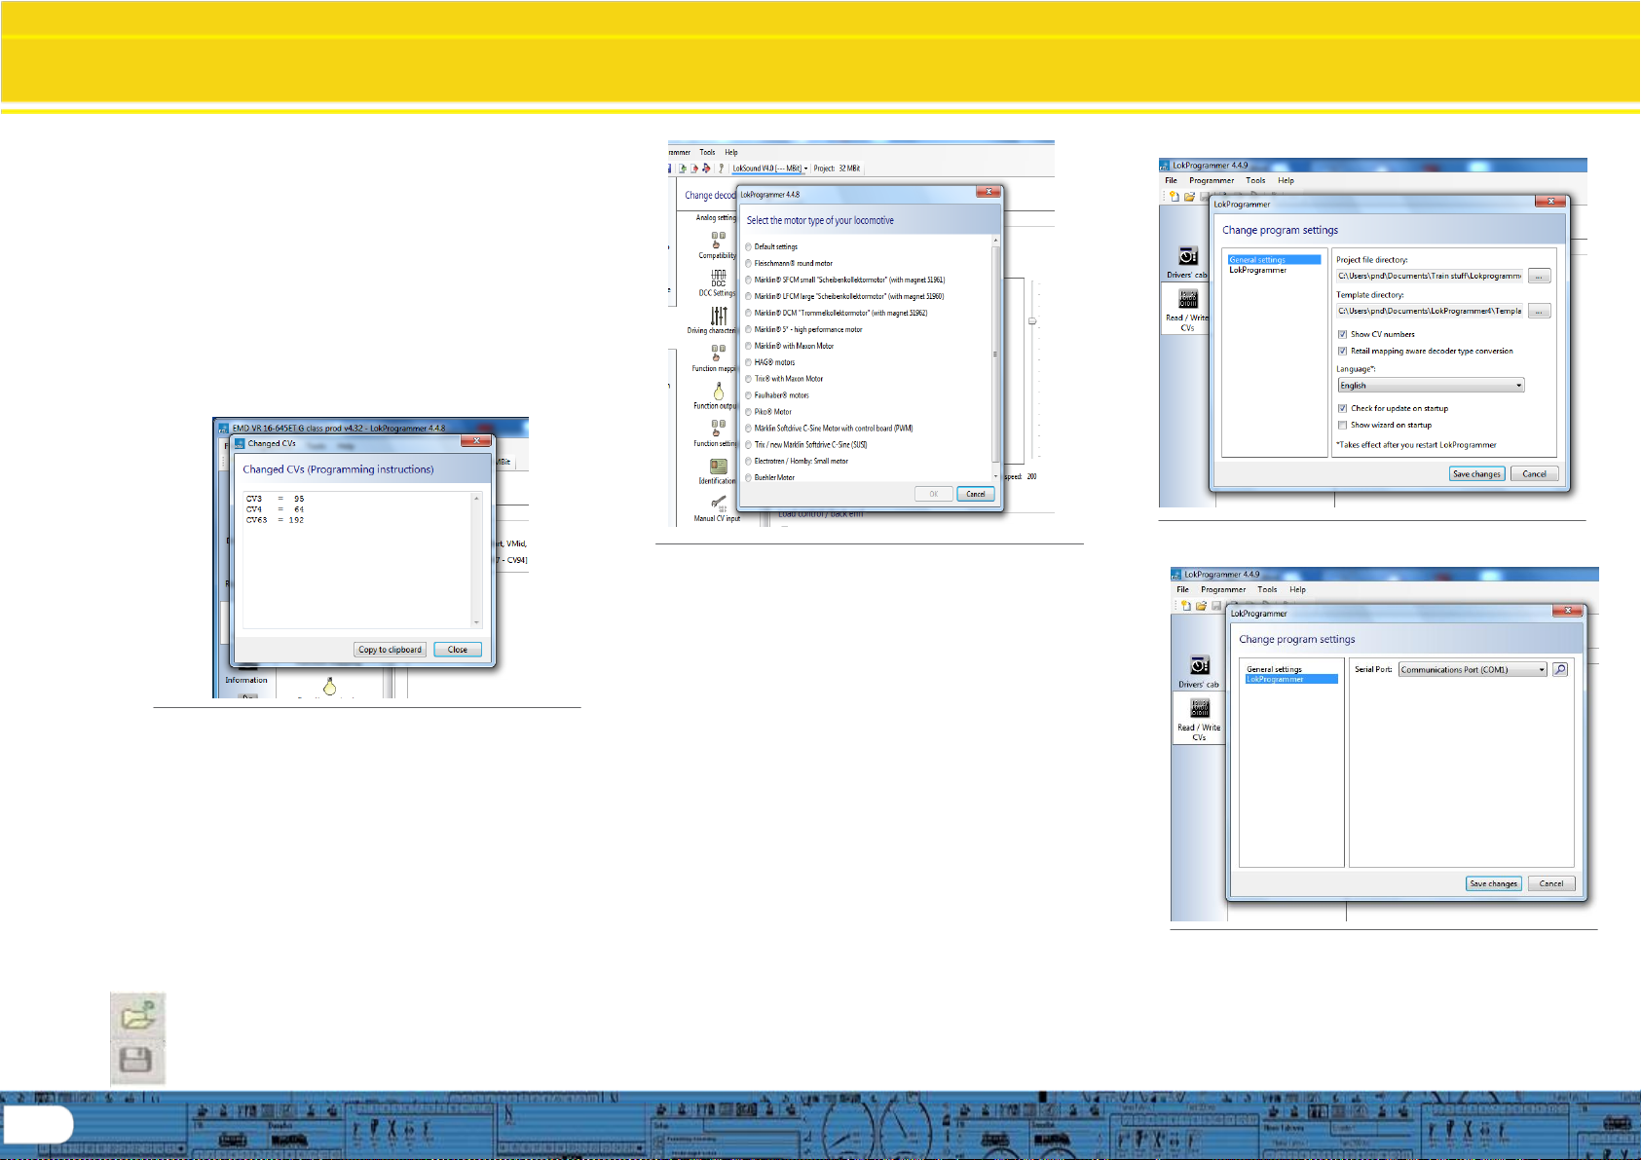Toggle Check for update on startup
Screen dimensions: 1641x1160
1342,408
